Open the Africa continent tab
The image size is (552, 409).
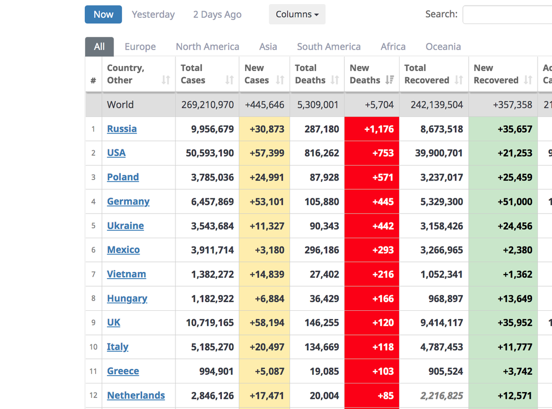click(393, 47)
